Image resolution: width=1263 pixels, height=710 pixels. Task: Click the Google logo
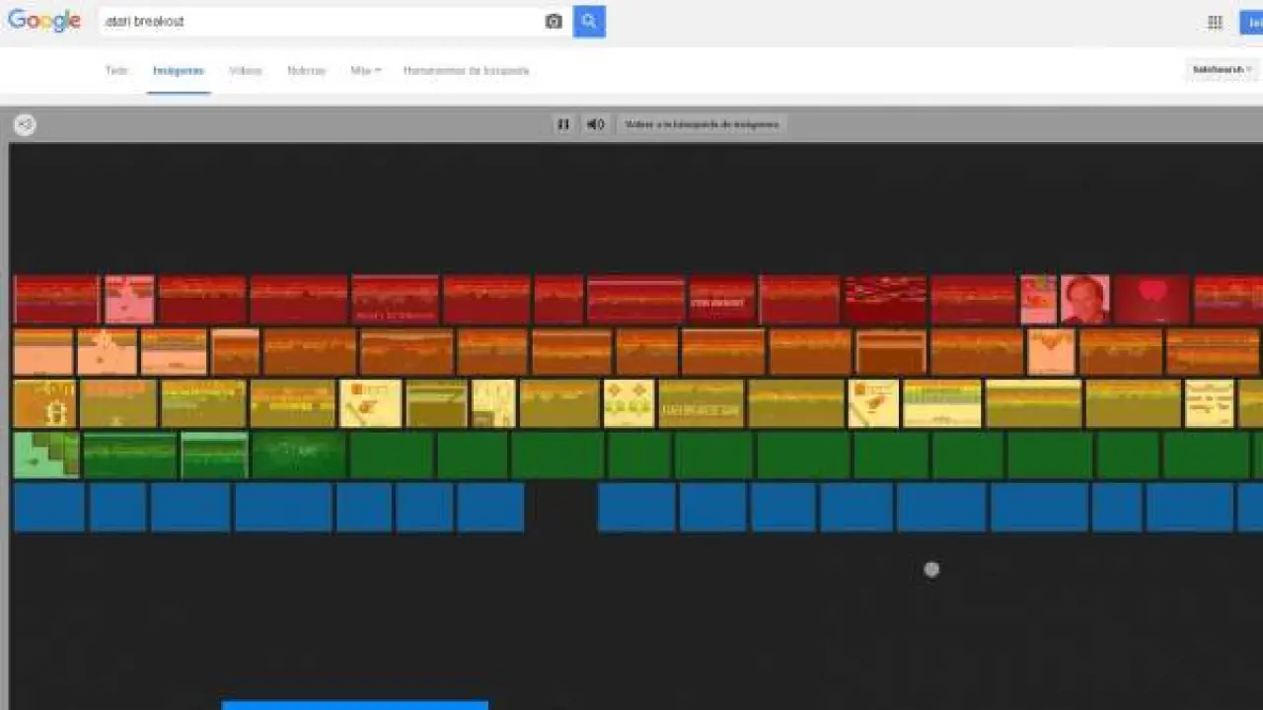pos(44,21)
